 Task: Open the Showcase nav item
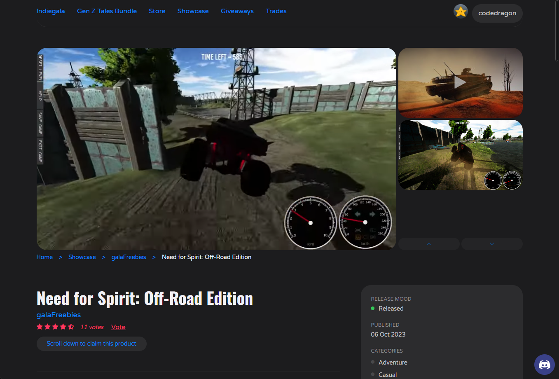(x=193, y=11)
